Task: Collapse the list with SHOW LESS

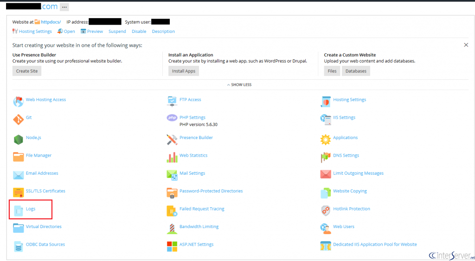Action: [x=239, y=85]
